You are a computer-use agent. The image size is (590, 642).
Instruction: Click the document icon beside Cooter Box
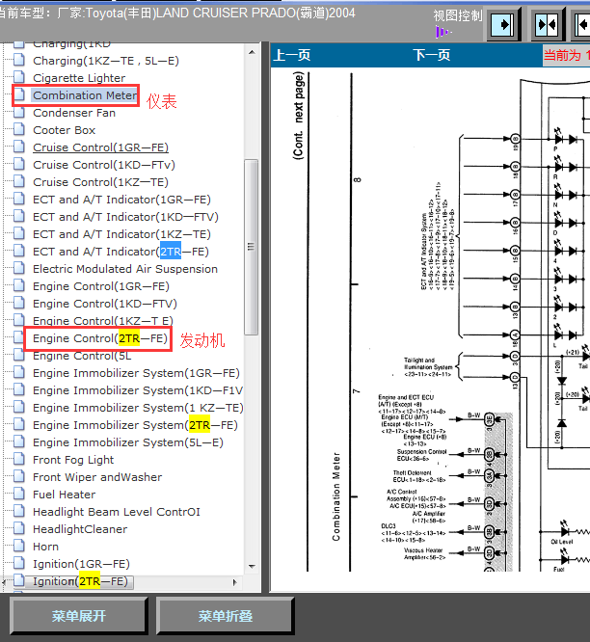(19, 129)
